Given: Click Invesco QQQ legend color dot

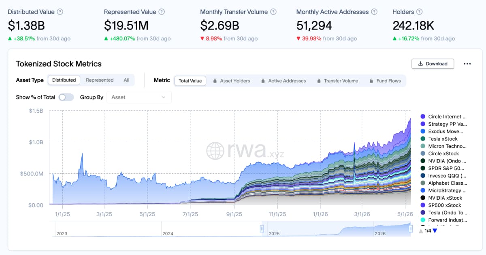Looking at the screenshot, I should point(423,176).
